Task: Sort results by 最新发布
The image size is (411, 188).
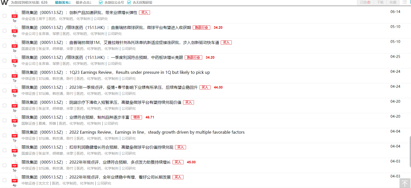Action: 63,2
